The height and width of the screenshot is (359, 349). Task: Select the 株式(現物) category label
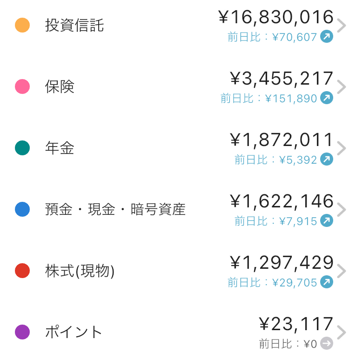(x=80, y=271)
